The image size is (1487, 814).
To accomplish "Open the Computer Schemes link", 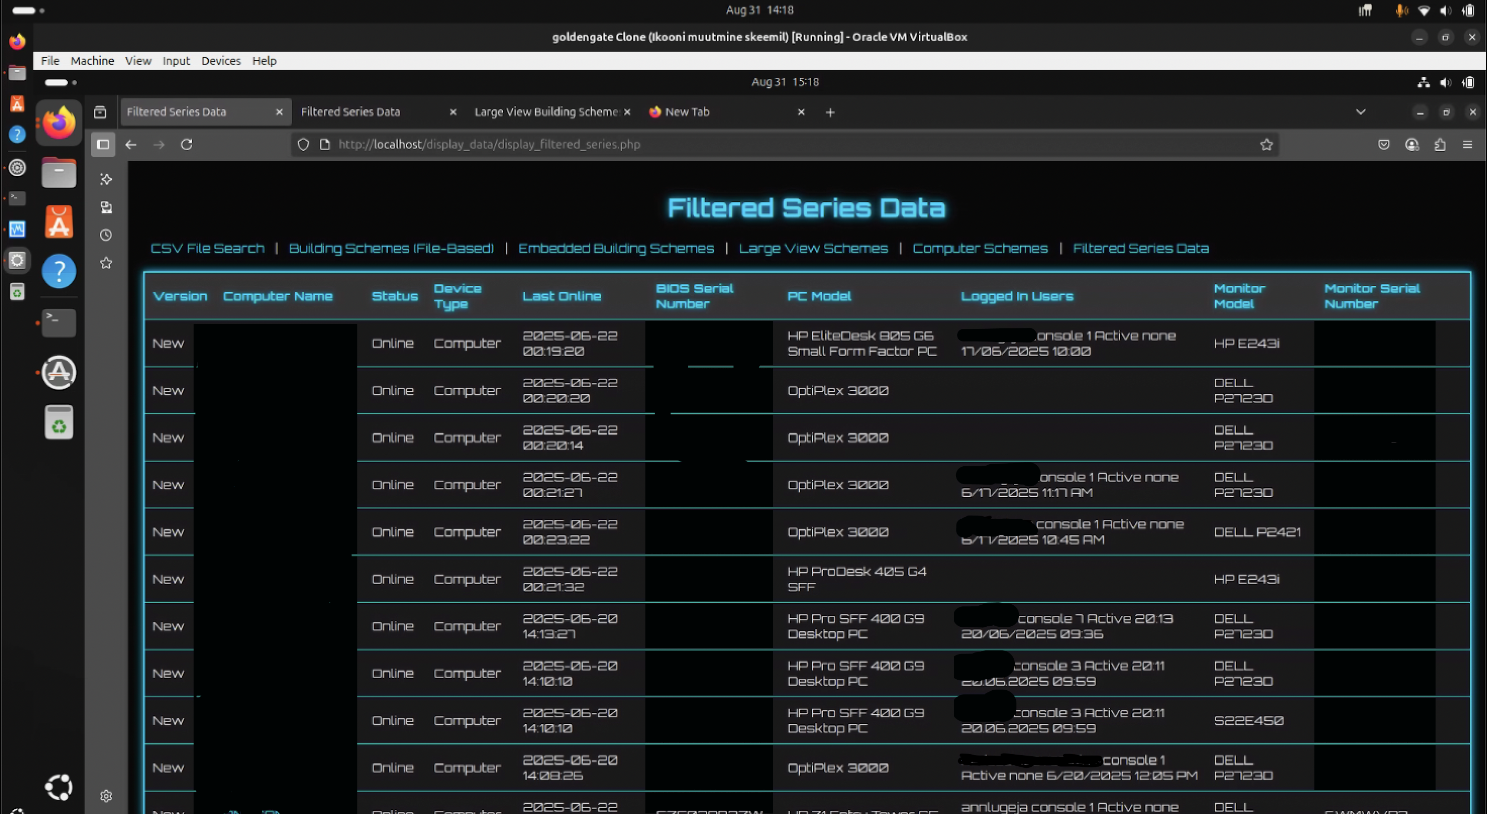I will click(x=980, y=248).
